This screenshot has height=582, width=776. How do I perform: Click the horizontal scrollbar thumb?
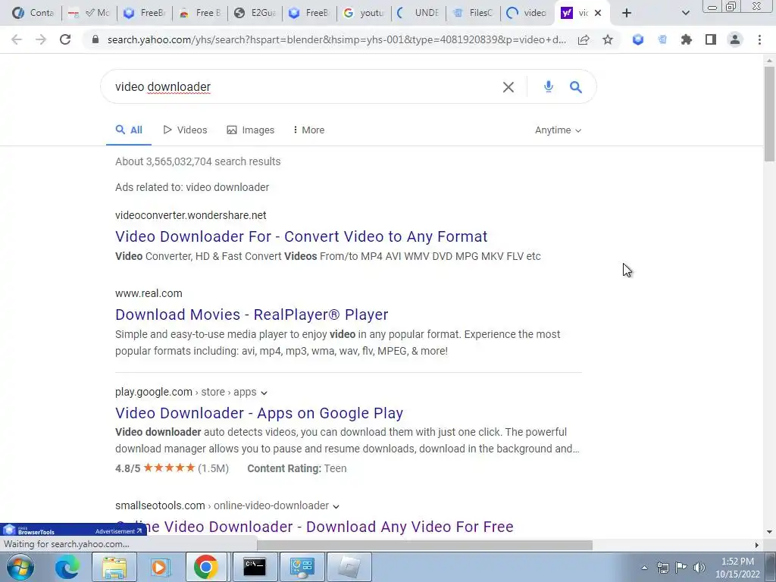pyautogui.click(x=424, y=545)
